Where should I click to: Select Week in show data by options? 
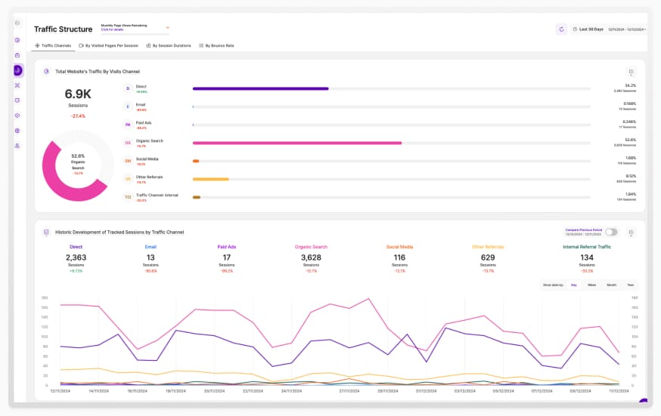(592, 285)
